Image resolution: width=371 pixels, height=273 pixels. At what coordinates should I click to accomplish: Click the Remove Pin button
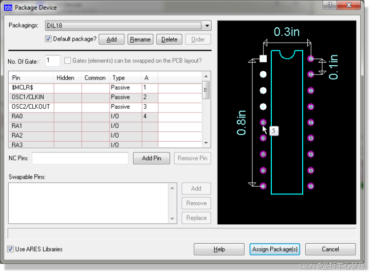click(x=192, y=158)
